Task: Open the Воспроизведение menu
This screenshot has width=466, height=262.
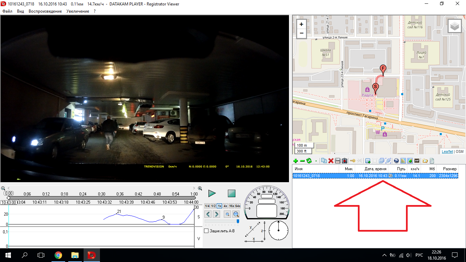Action: [x=45, y=11]
